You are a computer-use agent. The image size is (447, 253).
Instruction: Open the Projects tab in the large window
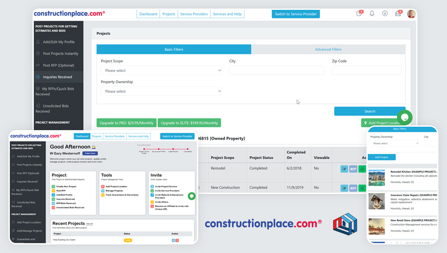coord(169,14)
